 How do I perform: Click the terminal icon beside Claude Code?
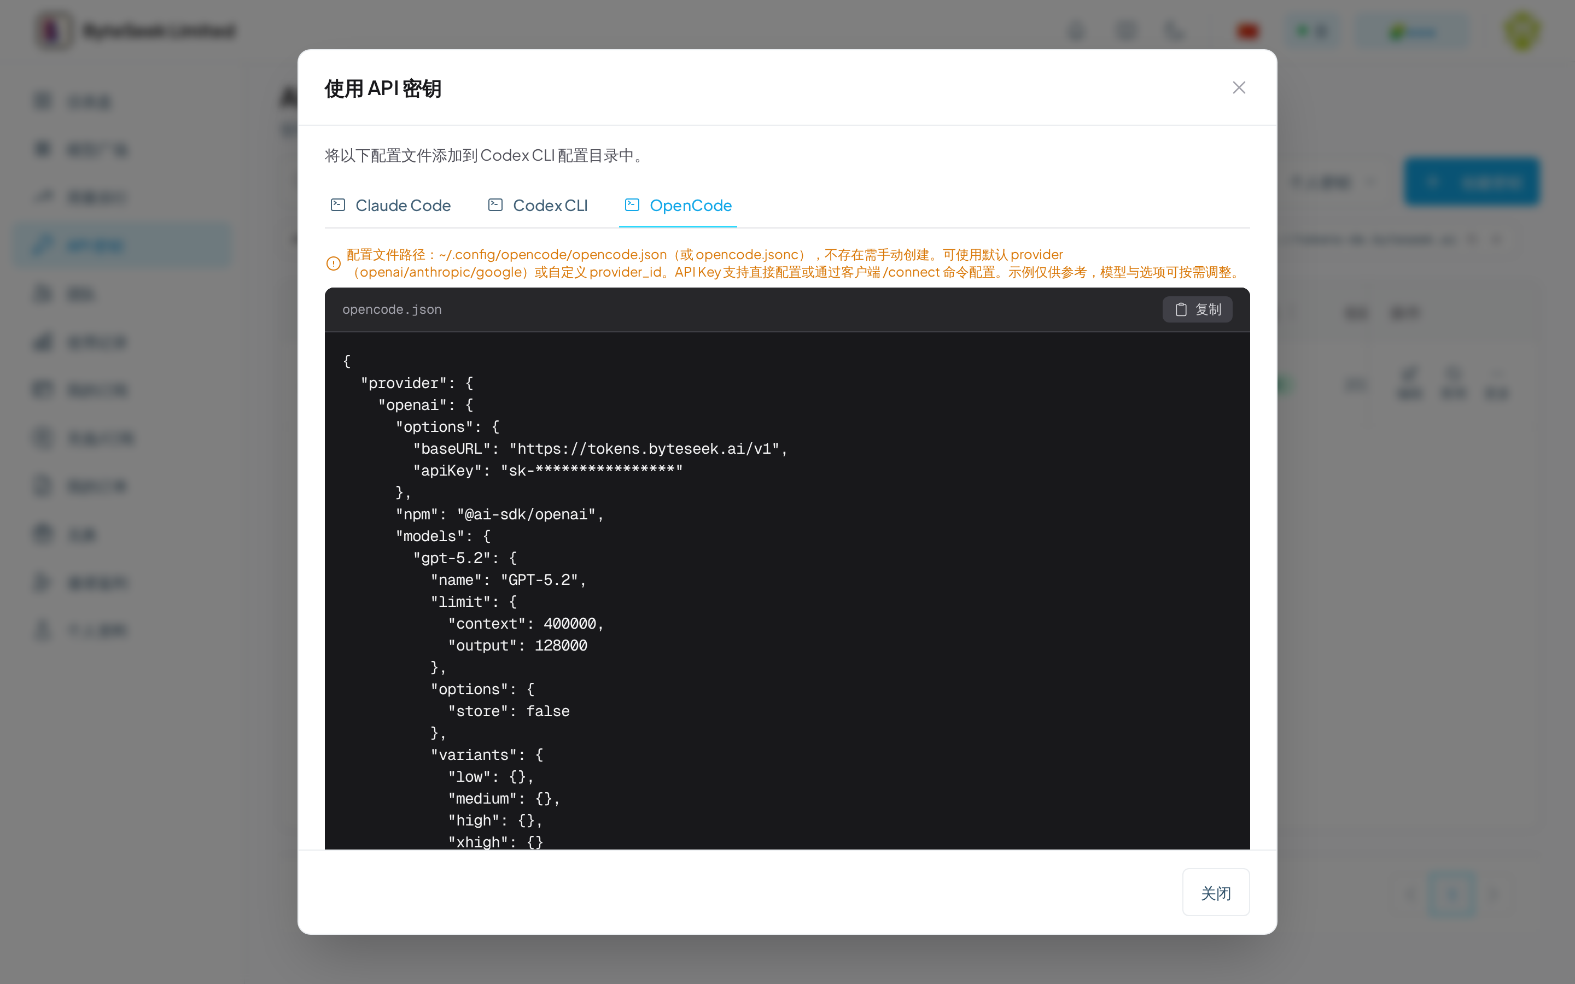(338, 205)
